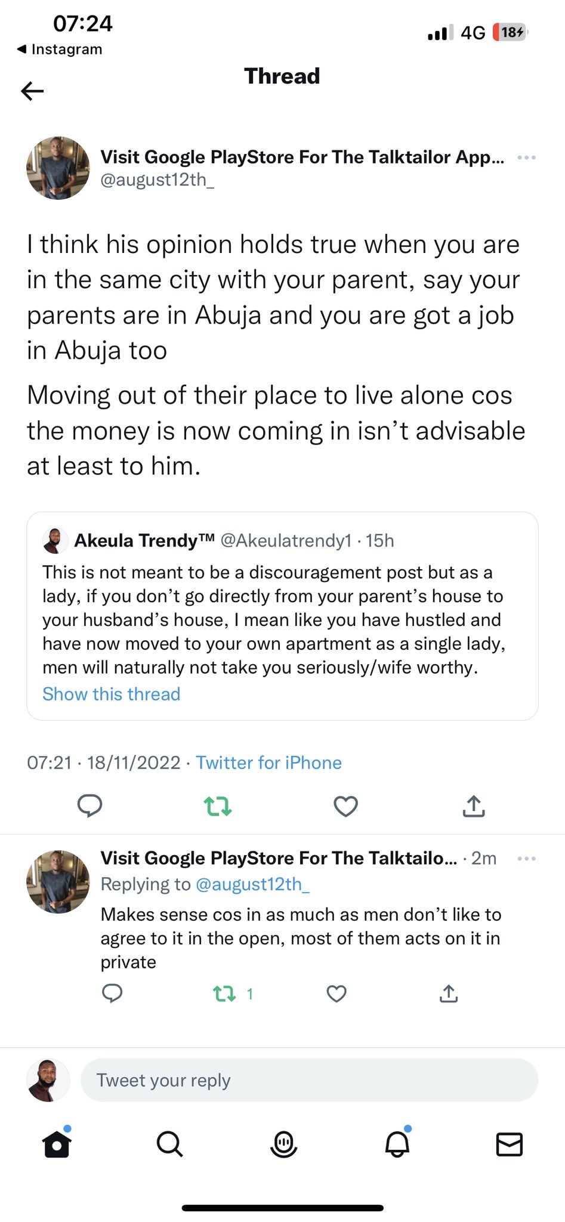Screen dimensions: 565x1222
Task: Tap comment icon on the reply tweet
Action: pyautogui.click(x=112, y=993)
